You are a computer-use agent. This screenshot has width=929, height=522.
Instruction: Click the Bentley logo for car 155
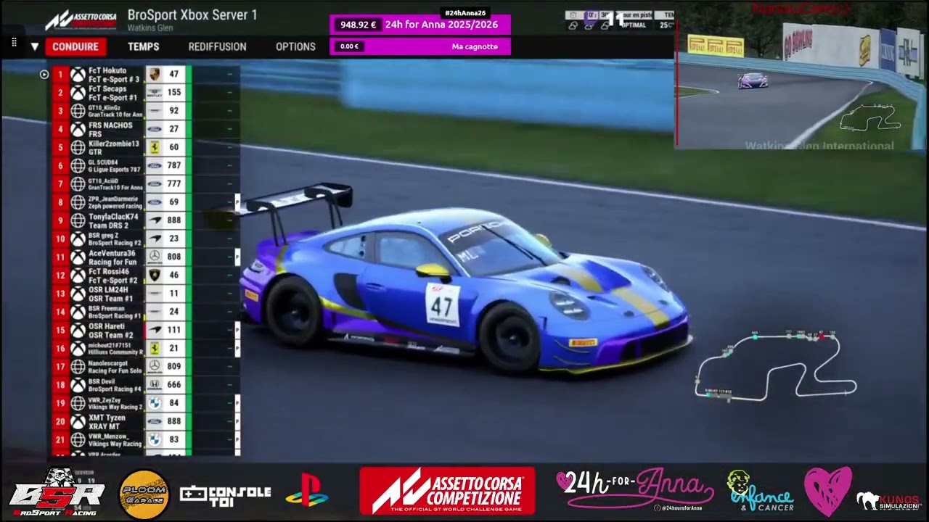154,93
